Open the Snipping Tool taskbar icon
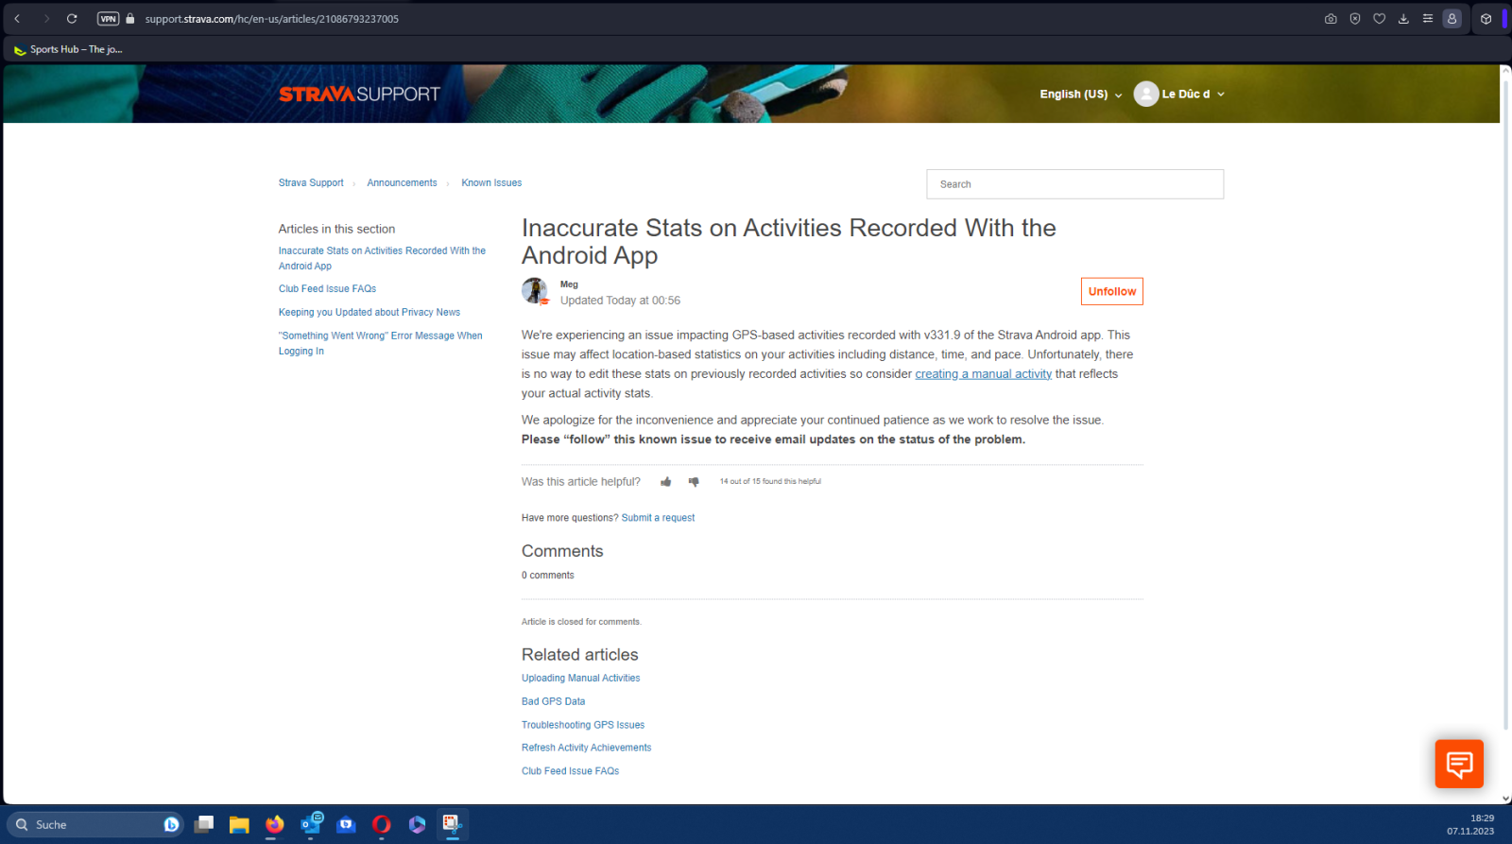The image size is (1512, 844). 453,825
